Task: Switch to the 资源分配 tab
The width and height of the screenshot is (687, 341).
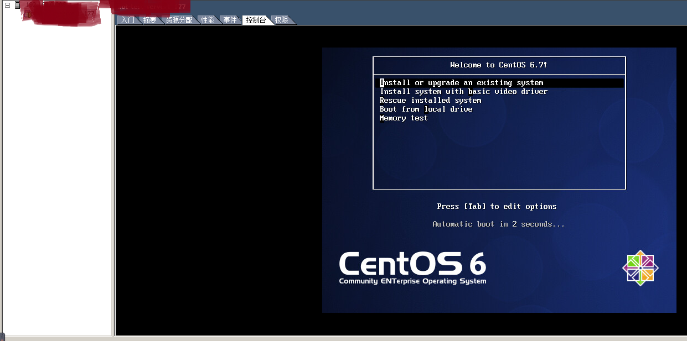Action: pos(179,20)
